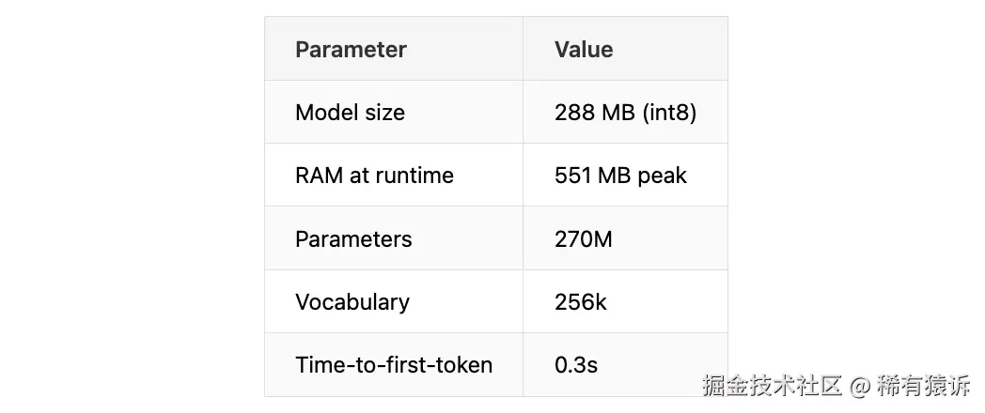The width and height of the screenshot is (985, 413).
Task: Click the Value column header
Action: click(x=583, y=50)
